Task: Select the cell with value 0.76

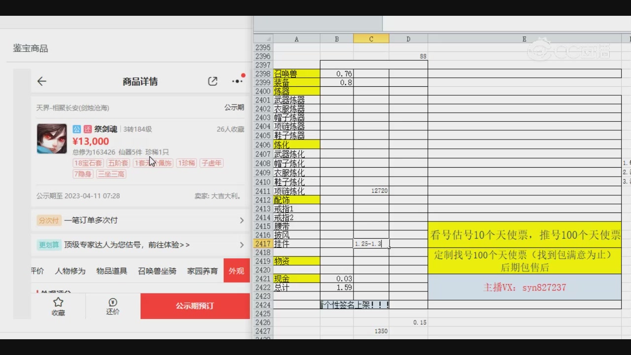Action: coord(337,74)
